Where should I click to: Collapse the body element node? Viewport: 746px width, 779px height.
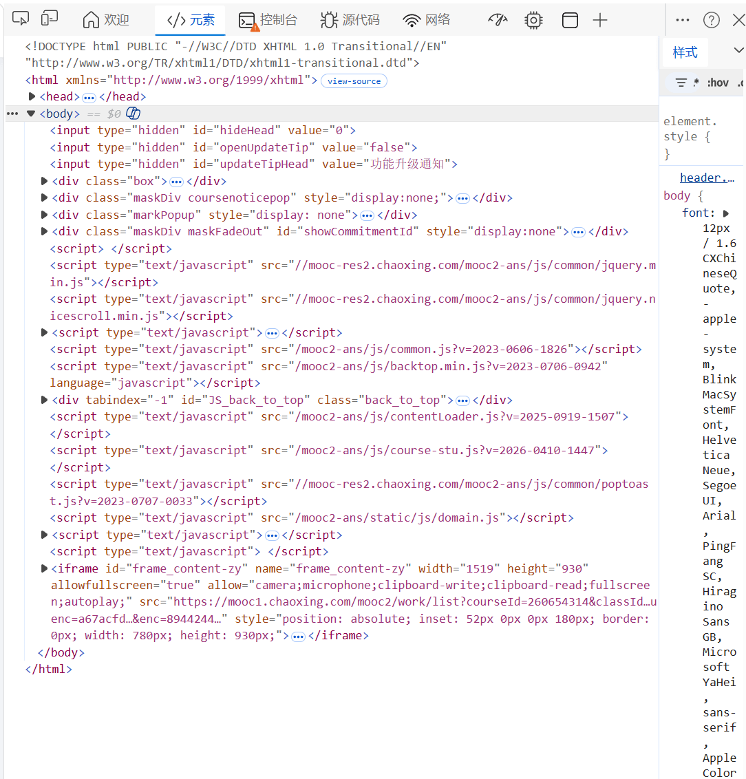click(x=31, y=114)
